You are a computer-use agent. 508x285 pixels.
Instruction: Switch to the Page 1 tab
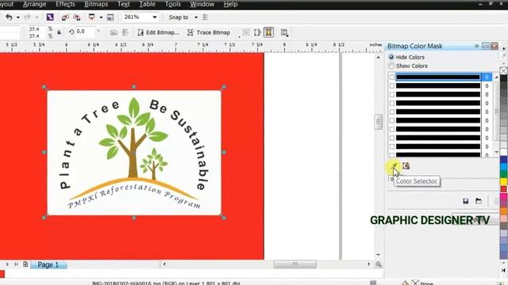point(48,264)
